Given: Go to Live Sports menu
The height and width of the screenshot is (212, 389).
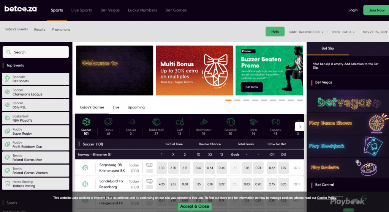Looking at the screenshot, I should point(82,10).
